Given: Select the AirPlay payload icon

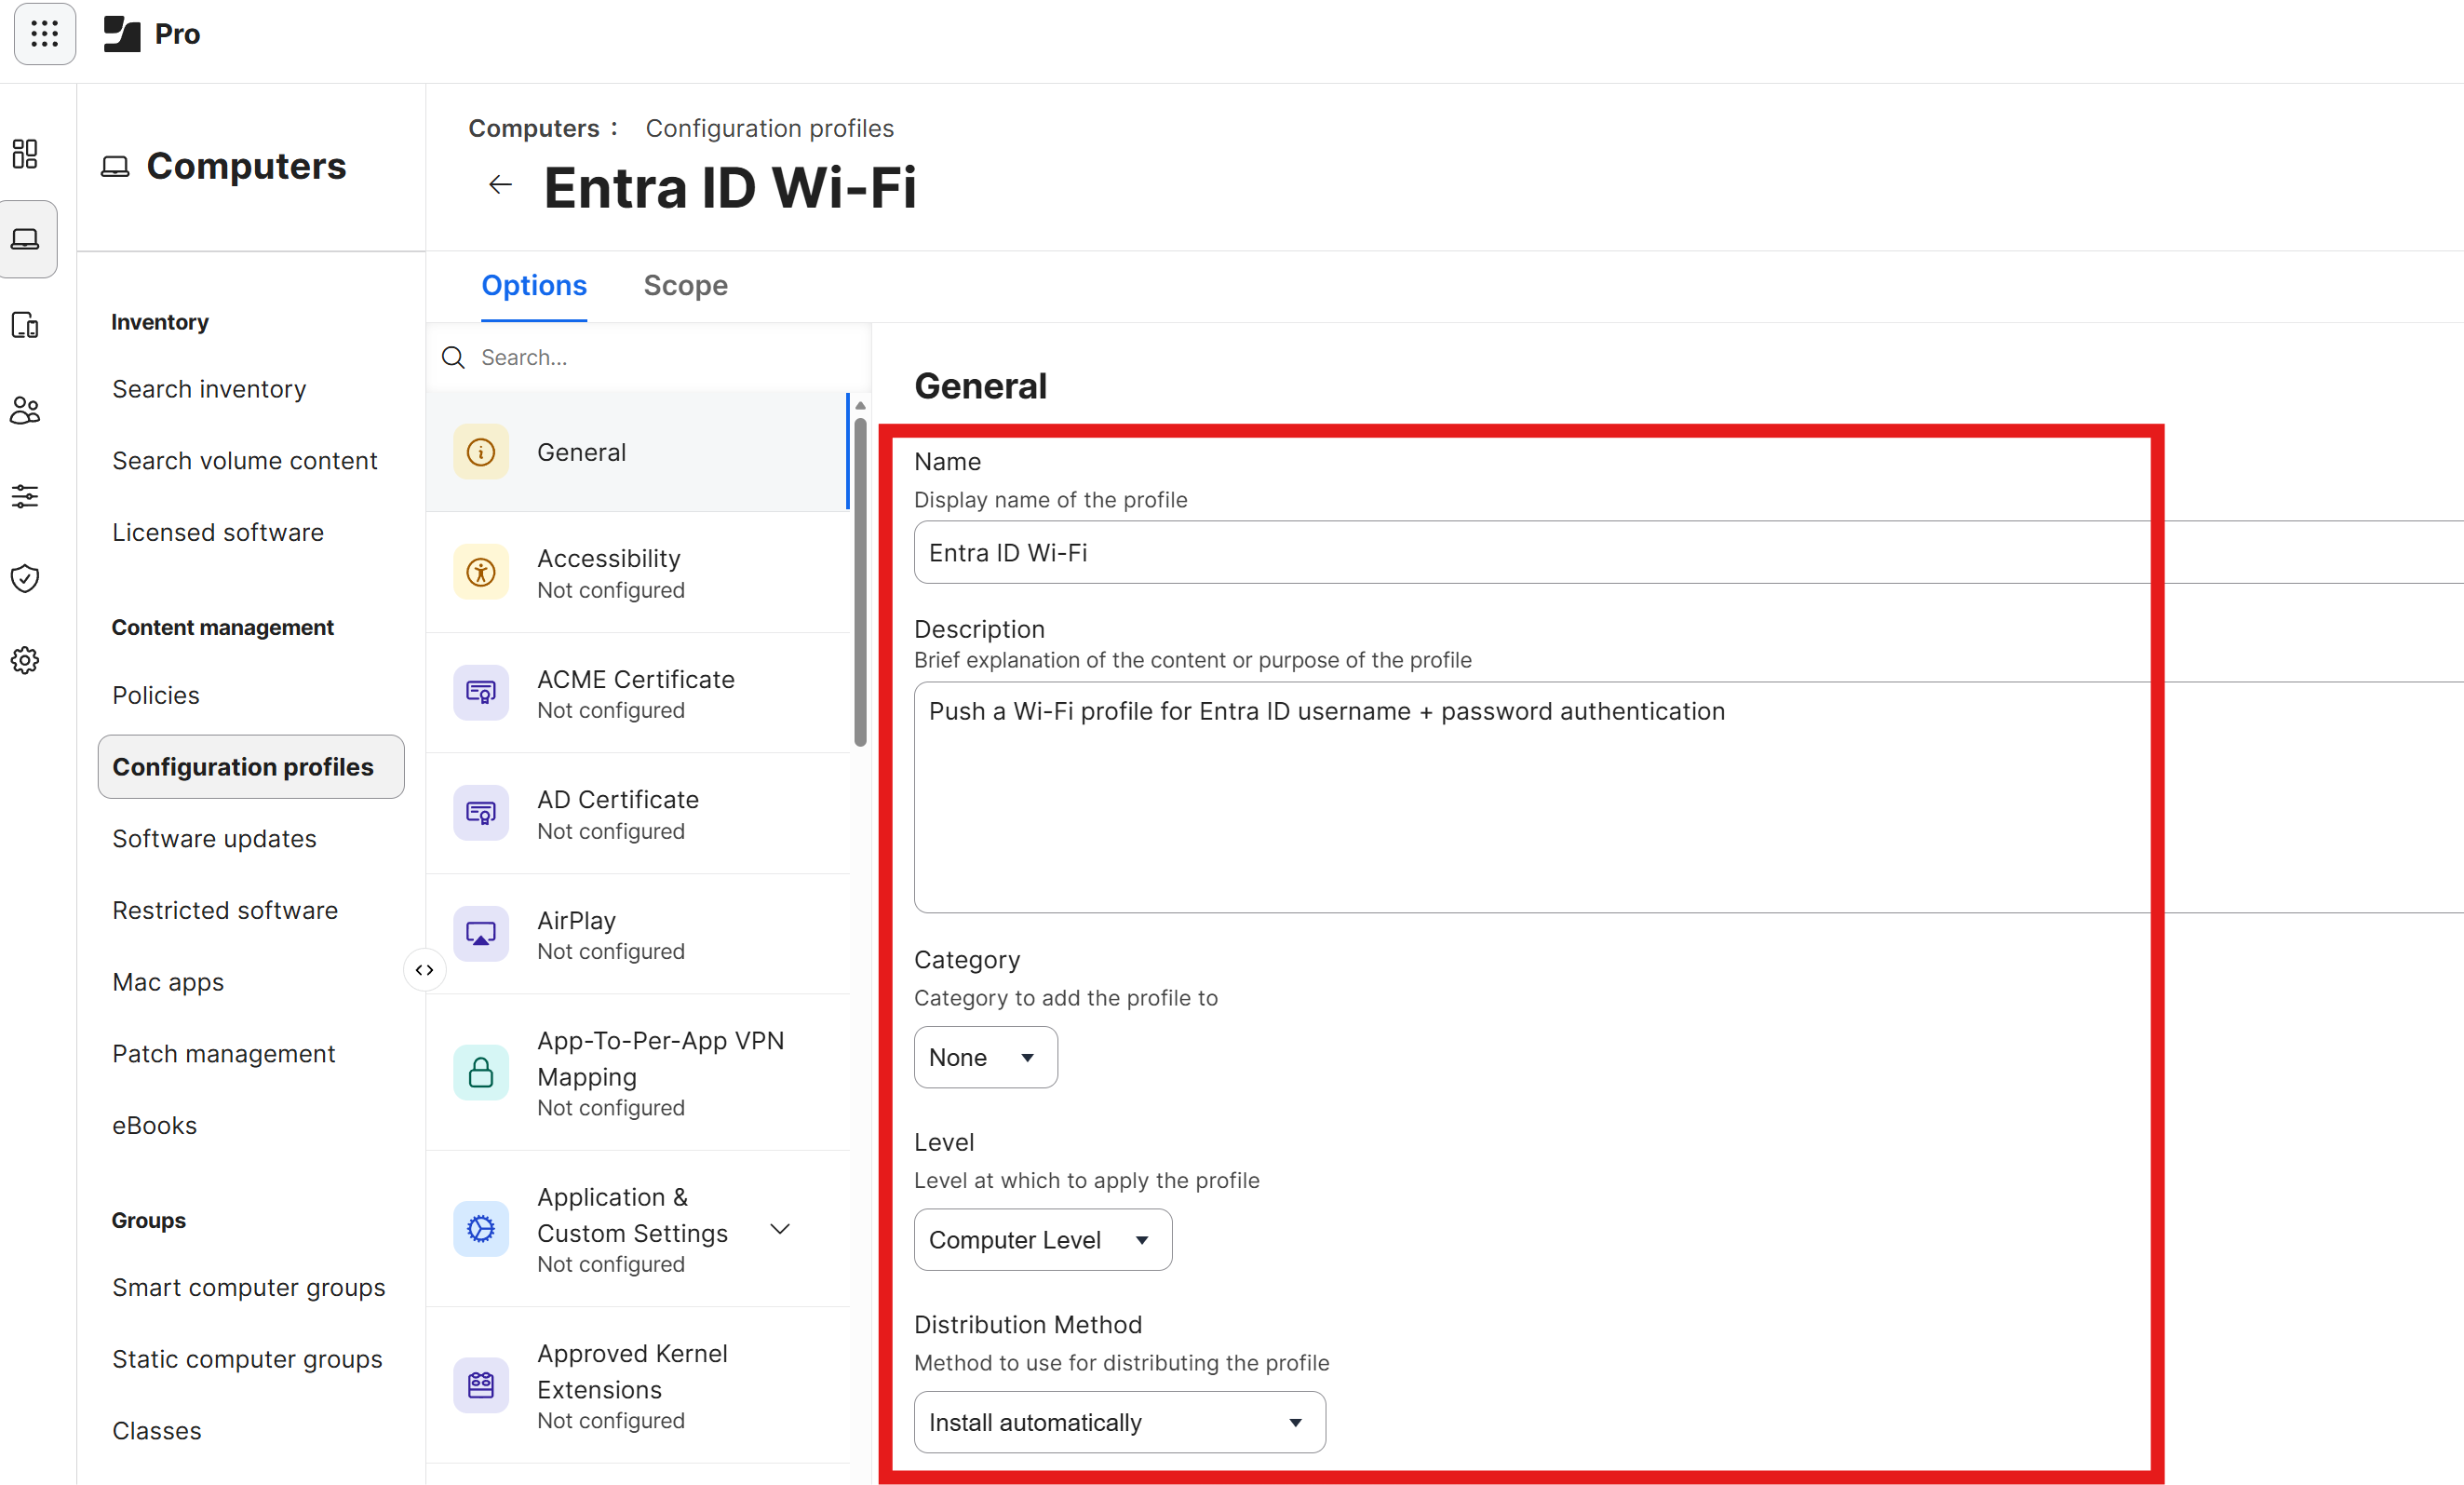Looking at the screenshot, I should click(481, 933).
